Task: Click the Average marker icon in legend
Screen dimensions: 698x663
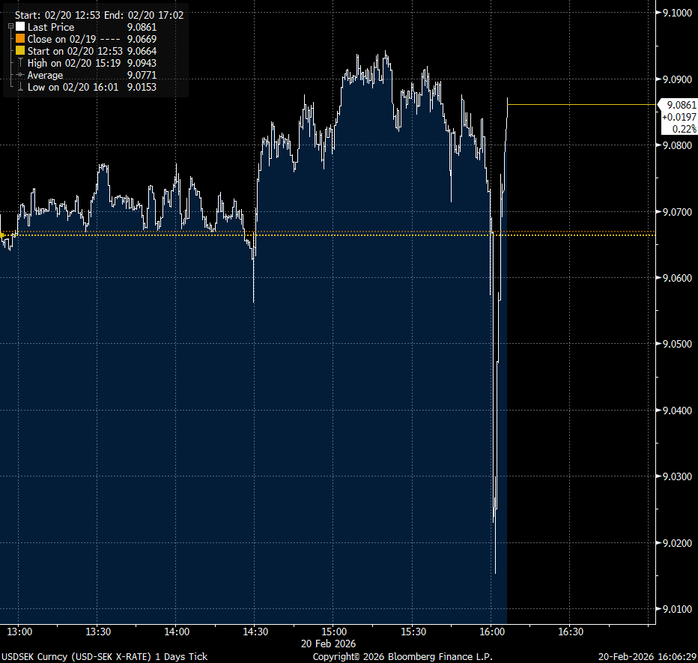Action: click(x=20, y=75)
